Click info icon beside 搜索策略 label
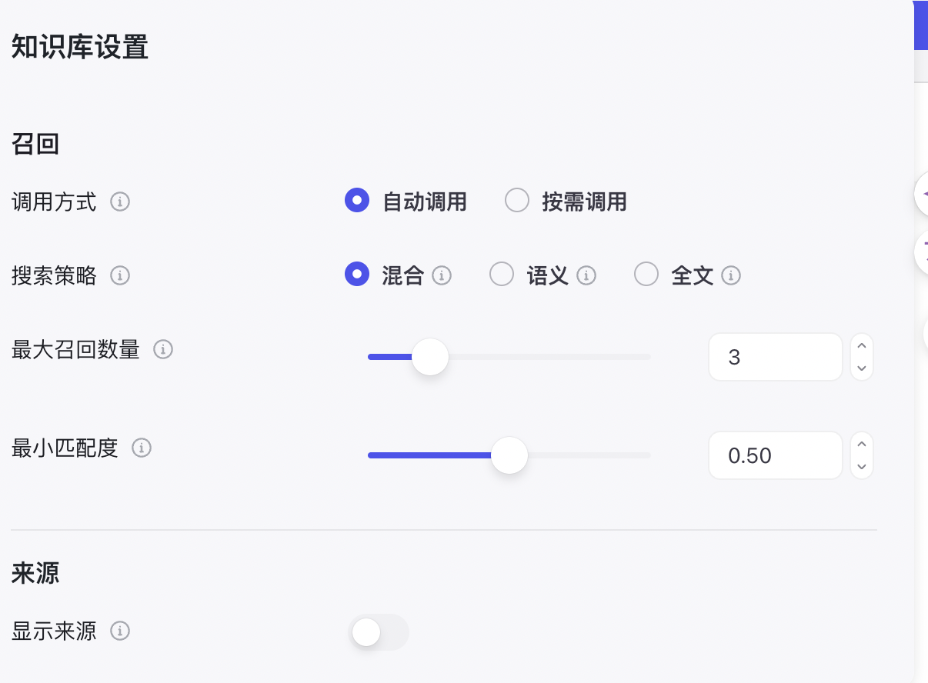The height and width of the screenshot is (683, 928). [x=120, y=275]
